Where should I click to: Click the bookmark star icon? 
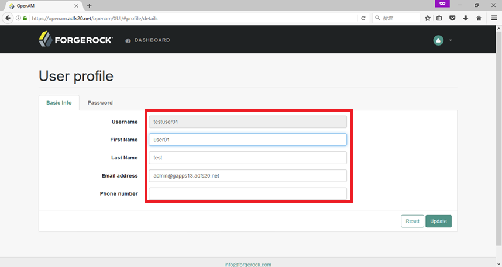(x=428, y=18)
